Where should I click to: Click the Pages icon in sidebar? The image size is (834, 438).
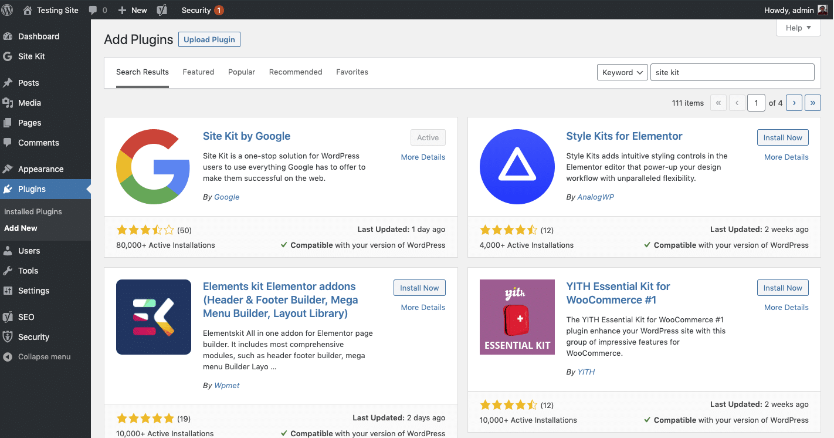point(8,123)
